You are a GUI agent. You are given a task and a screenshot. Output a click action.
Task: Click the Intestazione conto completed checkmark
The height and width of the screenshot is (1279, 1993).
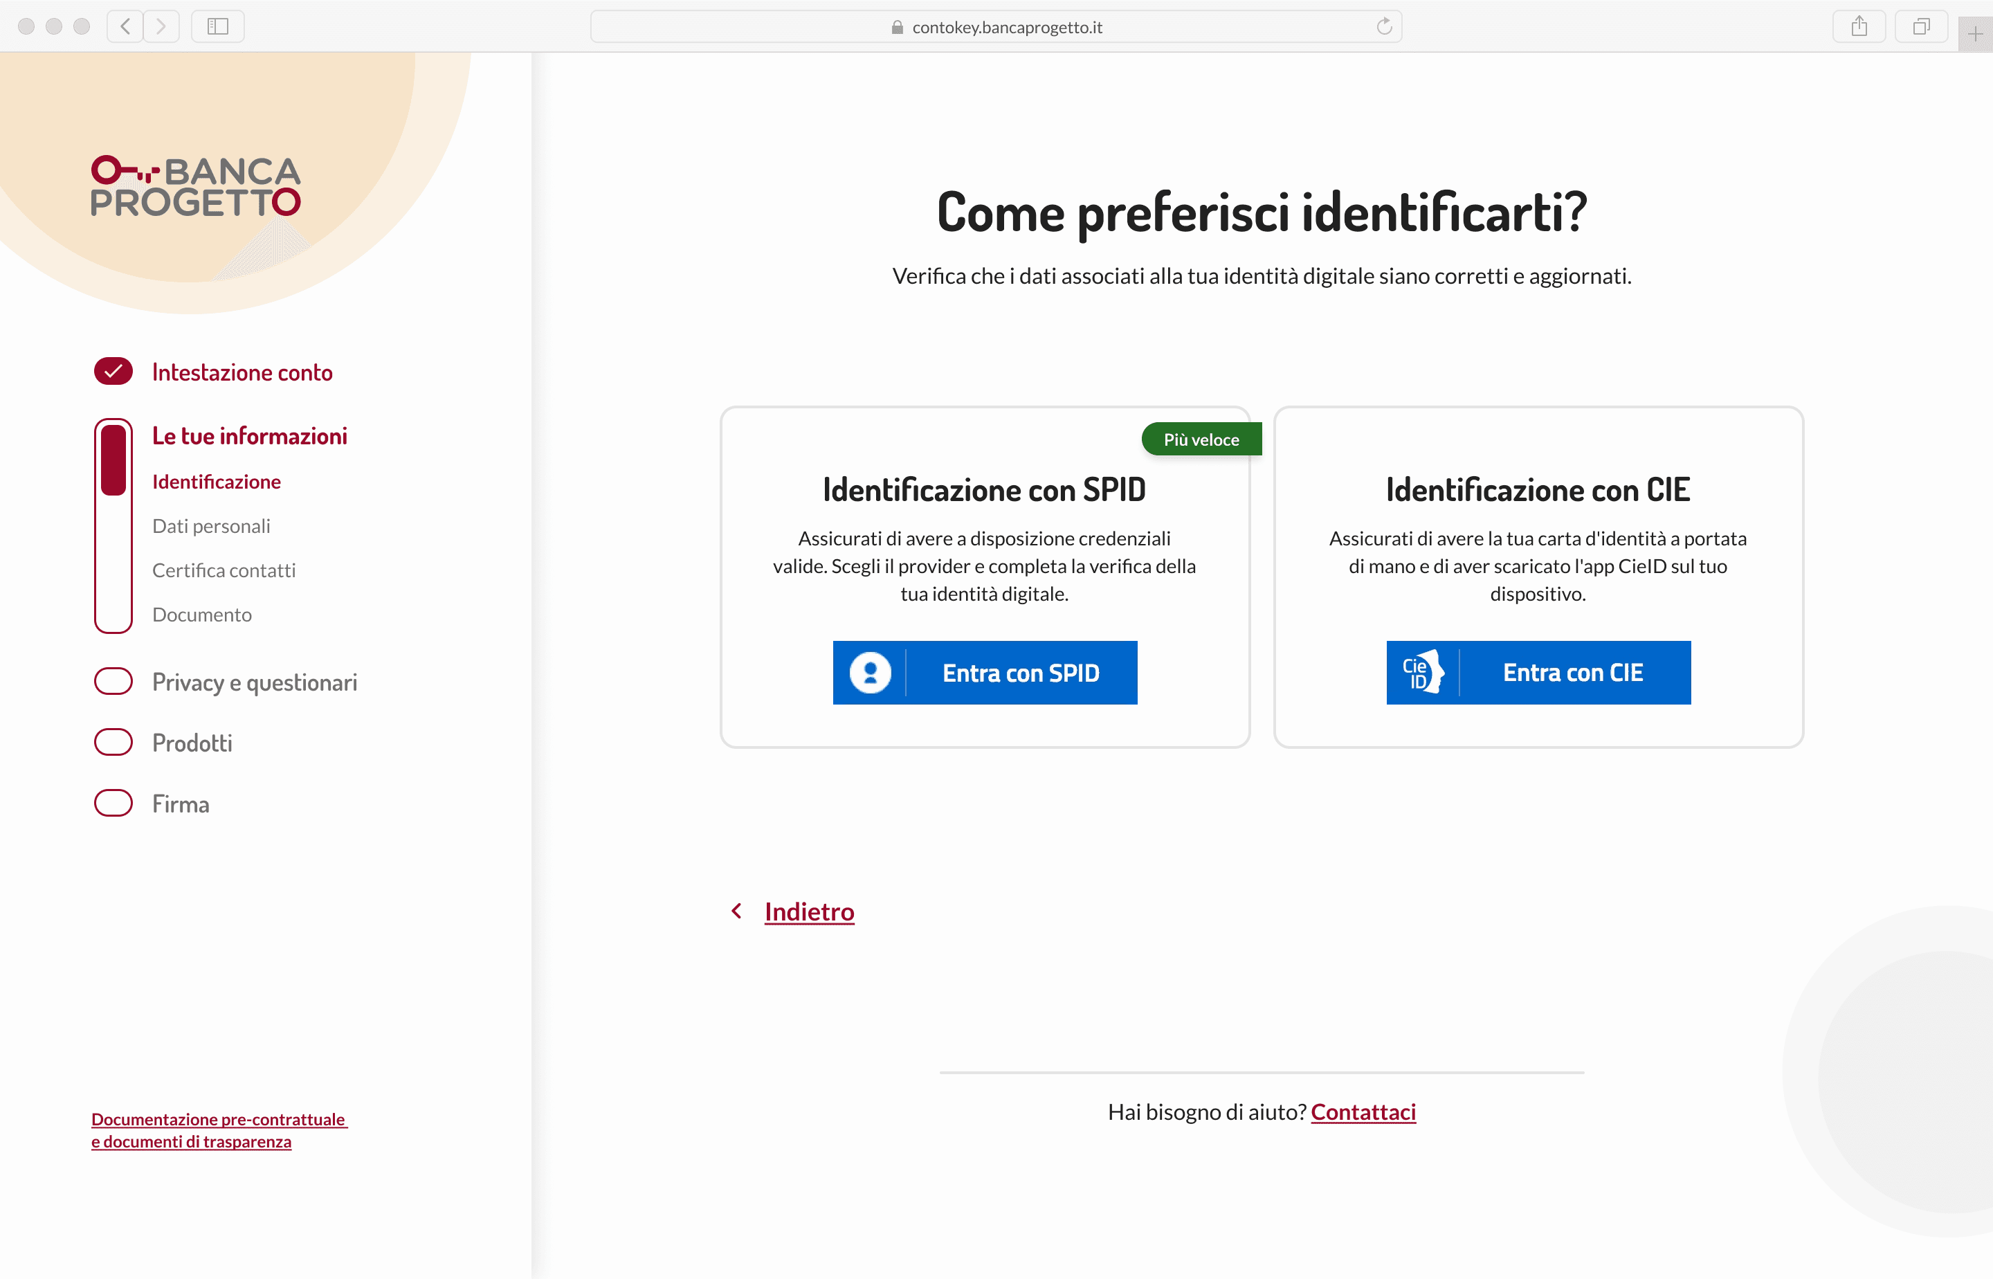pos(113,372)
